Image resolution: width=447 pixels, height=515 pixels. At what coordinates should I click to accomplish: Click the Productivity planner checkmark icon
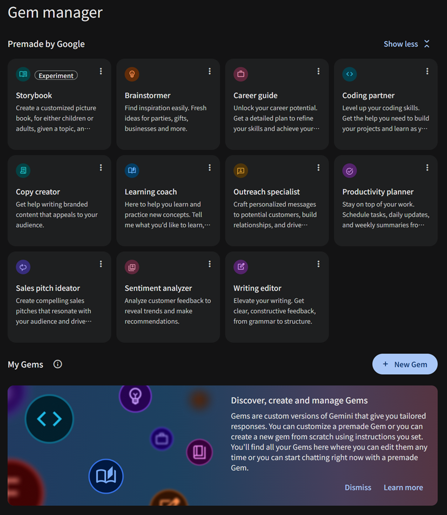350,171
